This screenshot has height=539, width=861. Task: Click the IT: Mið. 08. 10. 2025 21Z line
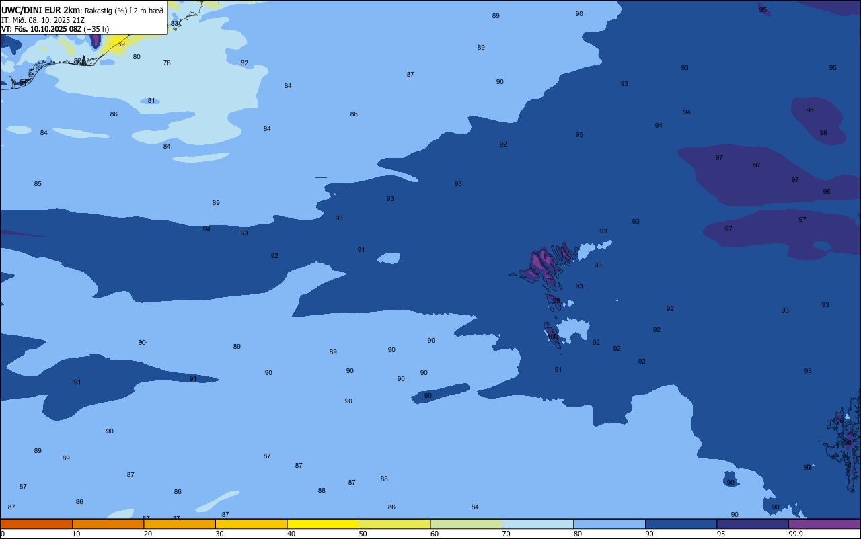[43, 19]
